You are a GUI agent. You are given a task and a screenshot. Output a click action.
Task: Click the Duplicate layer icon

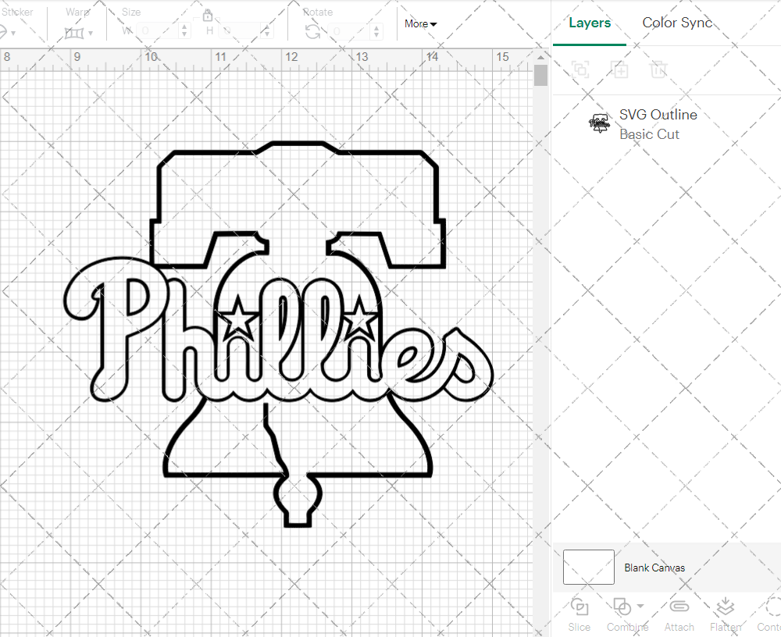619,69
